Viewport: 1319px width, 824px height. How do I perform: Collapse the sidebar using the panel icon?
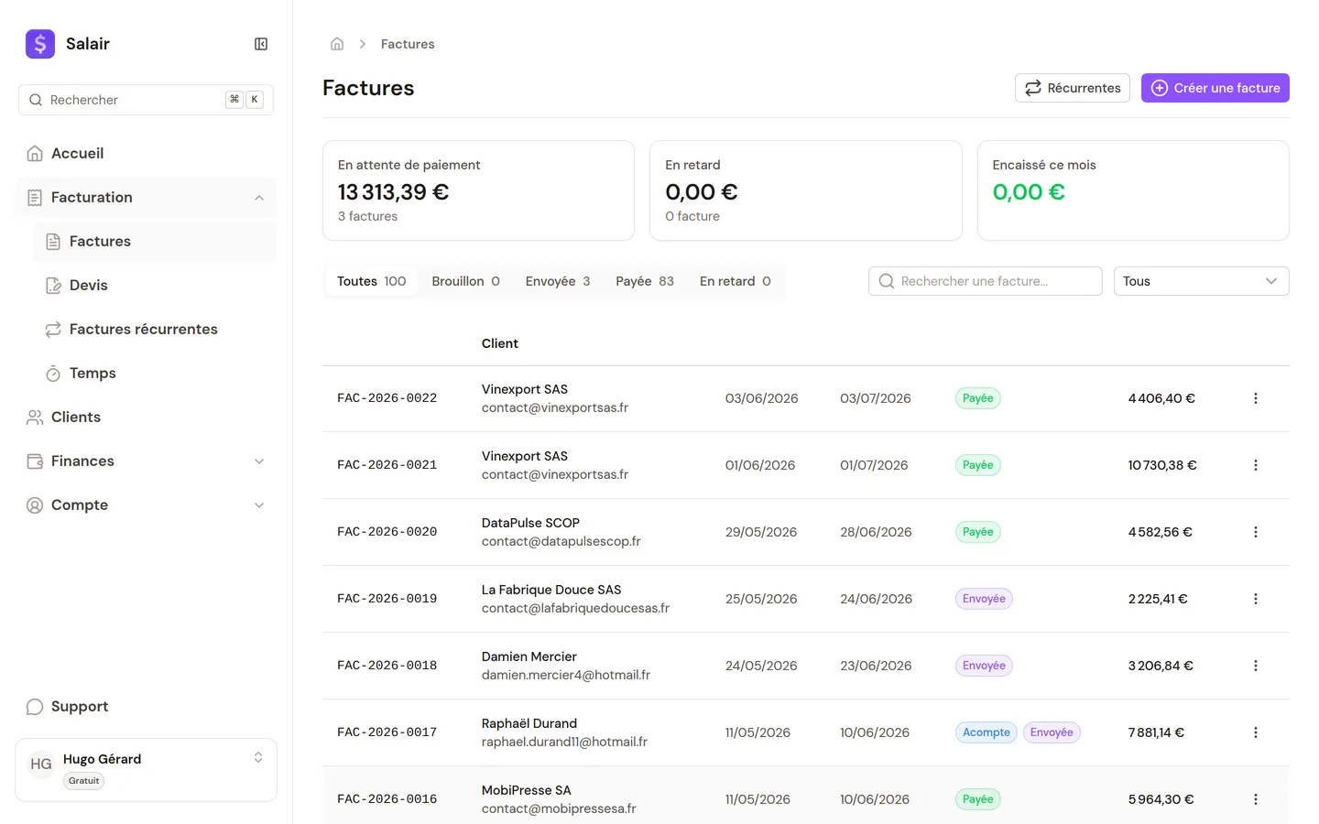tap(261, 44)
